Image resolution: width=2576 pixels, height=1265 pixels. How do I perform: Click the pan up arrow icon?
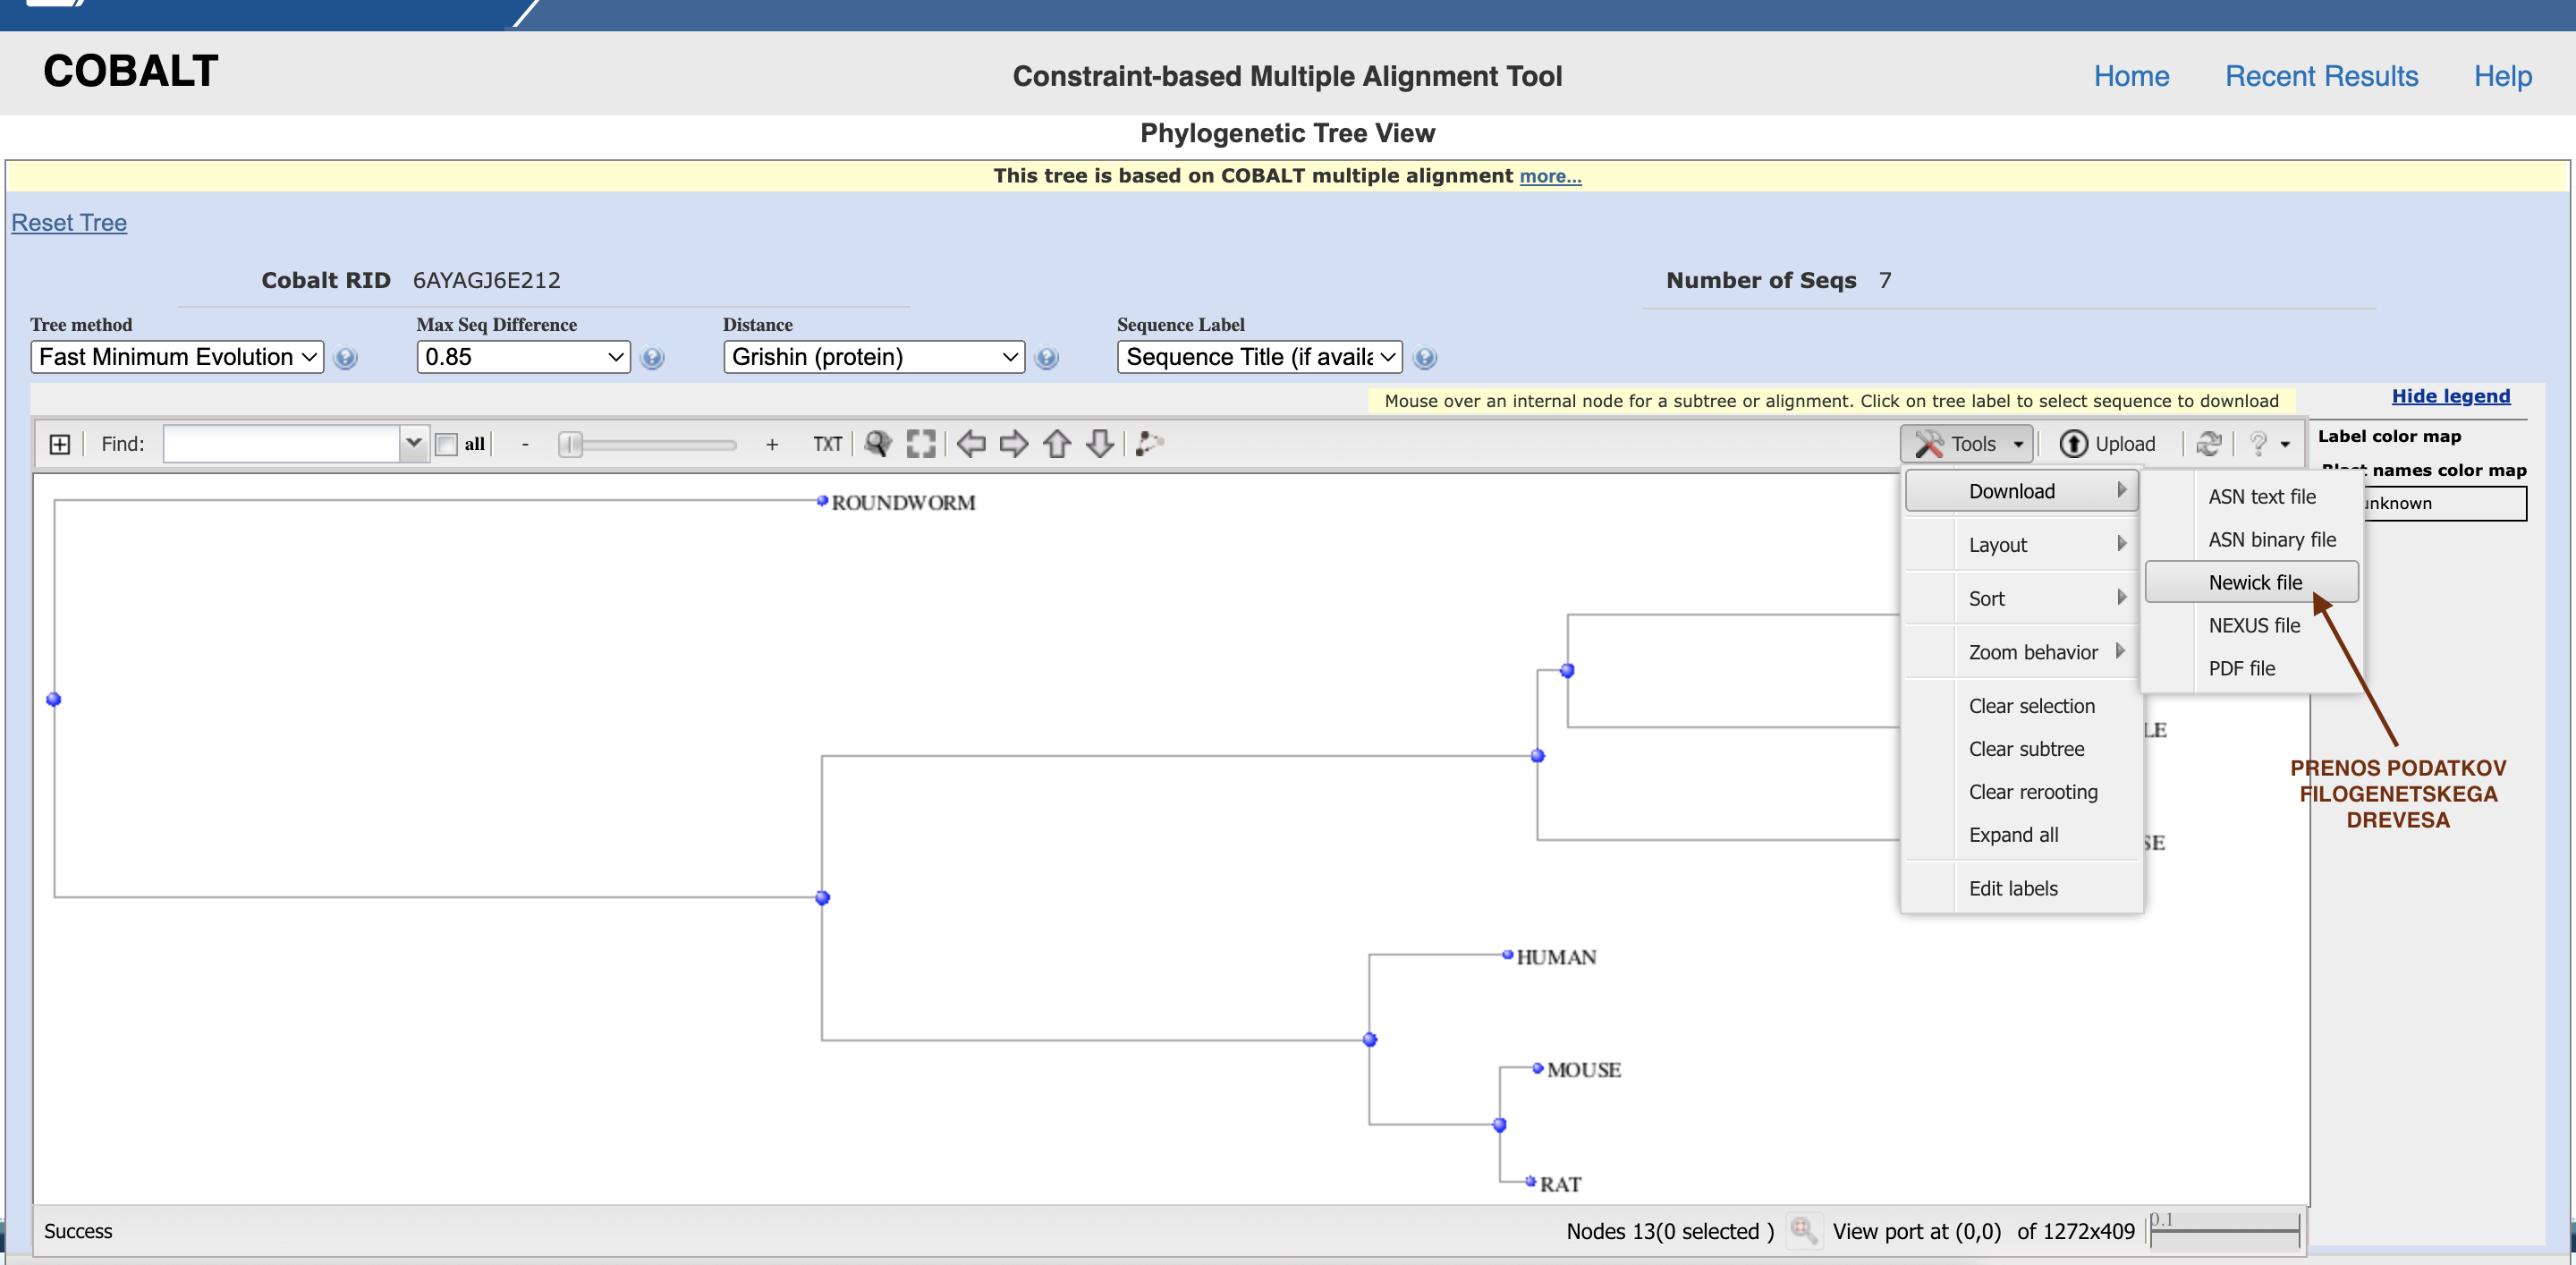click(x=1057, y=443)
